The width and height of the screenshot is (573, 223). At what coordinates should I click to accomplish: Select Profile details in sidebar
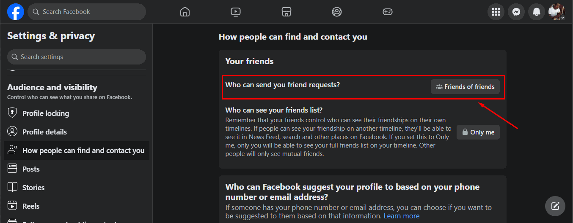click(44, 132)
